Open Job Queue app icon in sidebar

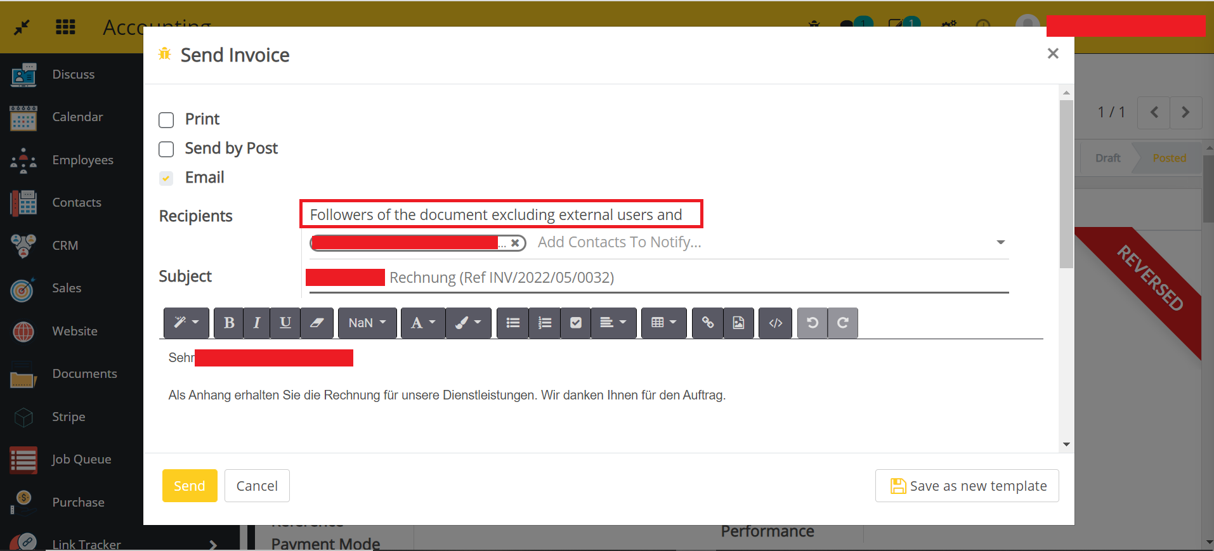pyautogui.click(x=23, y=460)
